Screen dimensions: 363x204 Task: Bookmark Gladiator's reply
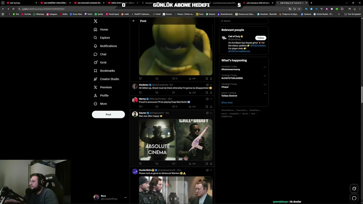click(x=207, y=93)
